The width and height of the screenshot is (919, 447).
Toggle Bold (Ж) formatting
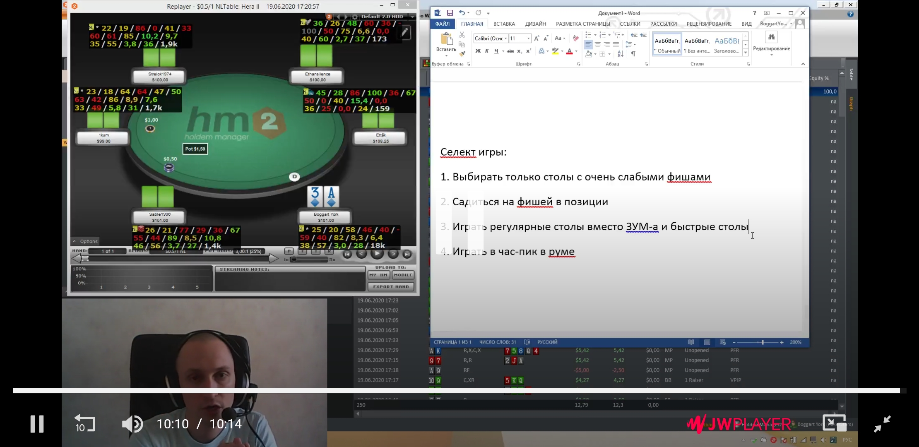coord(478,51)
